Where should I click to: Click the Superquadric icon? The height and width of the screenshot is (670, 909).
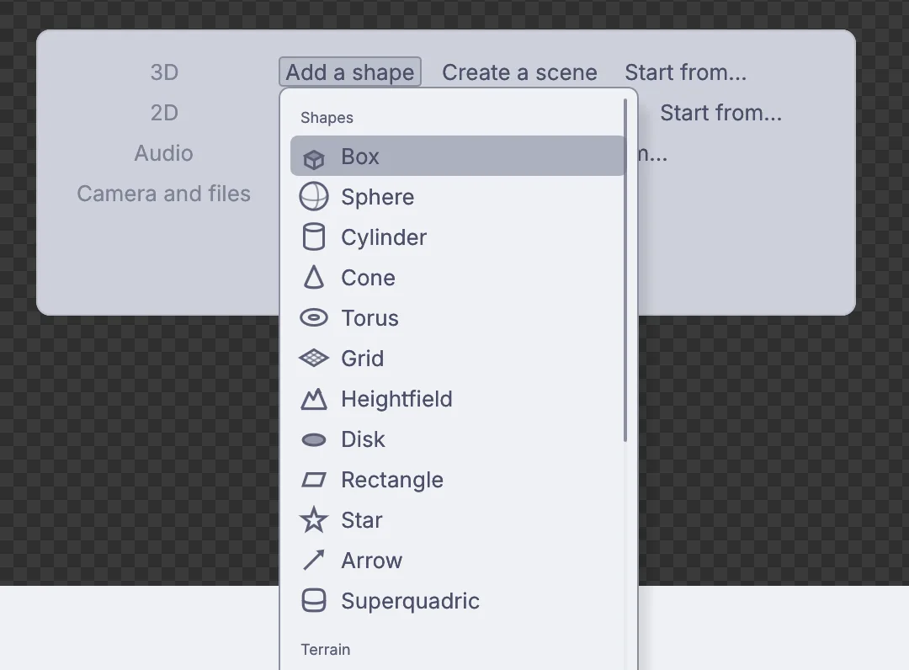pyautogui.click(x=314, y=601)
